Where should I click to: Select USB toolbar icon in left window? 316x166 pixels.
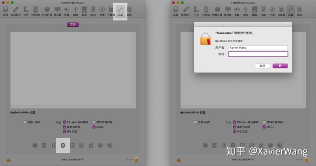coord(75,11)
